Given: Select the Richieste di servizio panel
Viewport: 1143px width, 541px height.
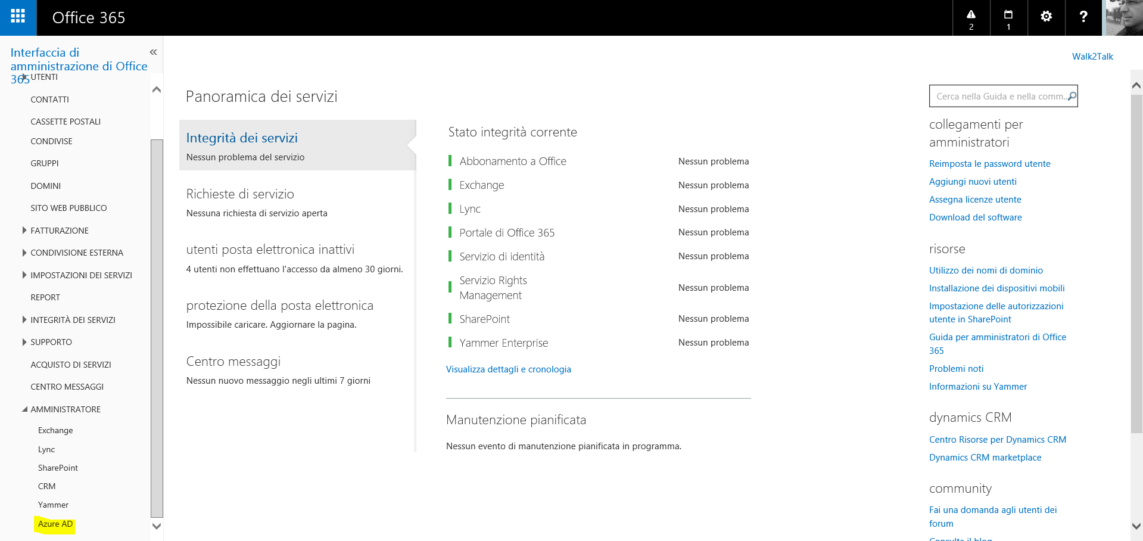Looking at the screenshot, I should pyautogui.click(x=297, y=203).
